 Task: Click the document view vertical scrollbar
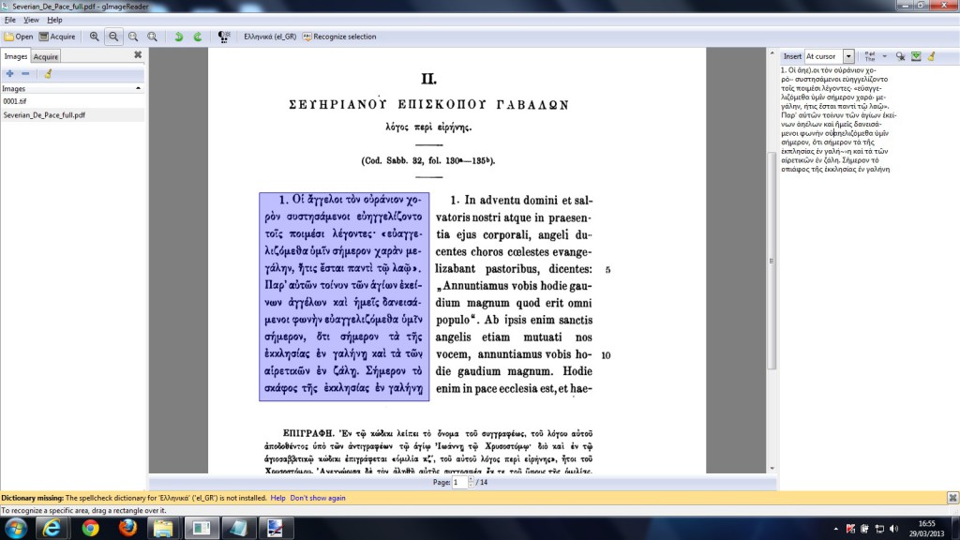coord(772,261)
